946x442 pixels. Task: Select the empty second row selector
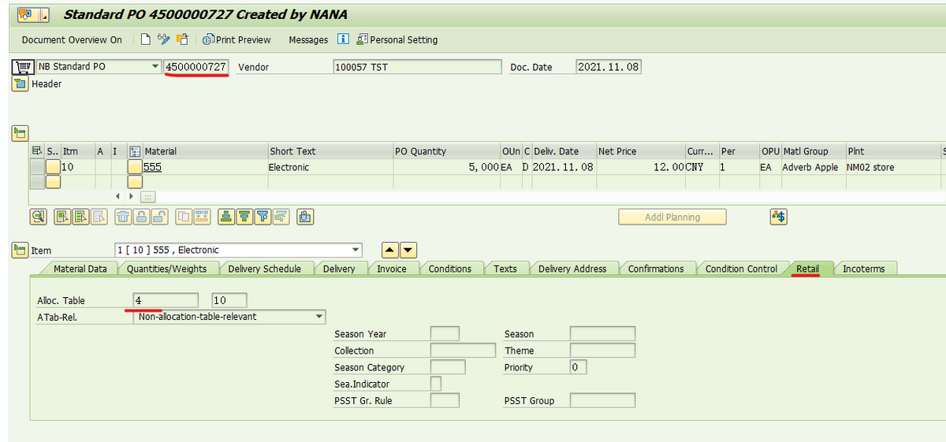tap(37, 182)
